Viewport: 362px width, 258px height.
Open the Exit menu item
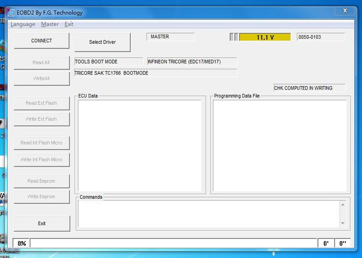69,24
